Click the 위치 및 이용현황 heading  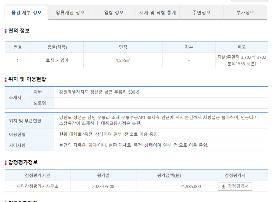27,79
